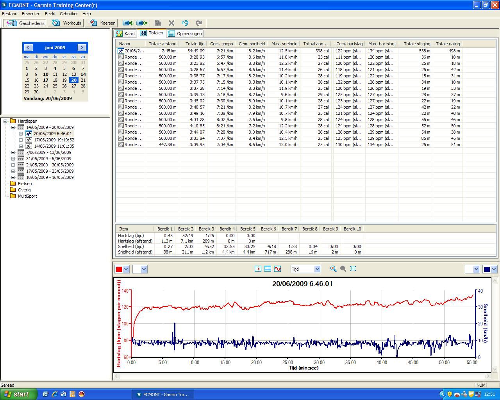Toggle the Workouts view button

[67, 23]
